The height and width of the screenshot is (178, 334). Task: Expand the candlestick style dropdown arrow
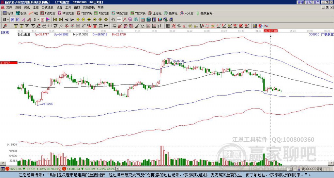[x=38, y=20]
